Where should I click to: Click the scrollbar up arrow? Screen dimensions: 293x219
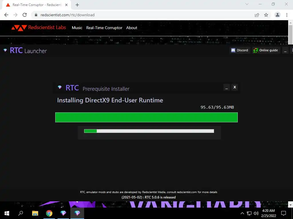pyautogui.click(x=290, y=23)
